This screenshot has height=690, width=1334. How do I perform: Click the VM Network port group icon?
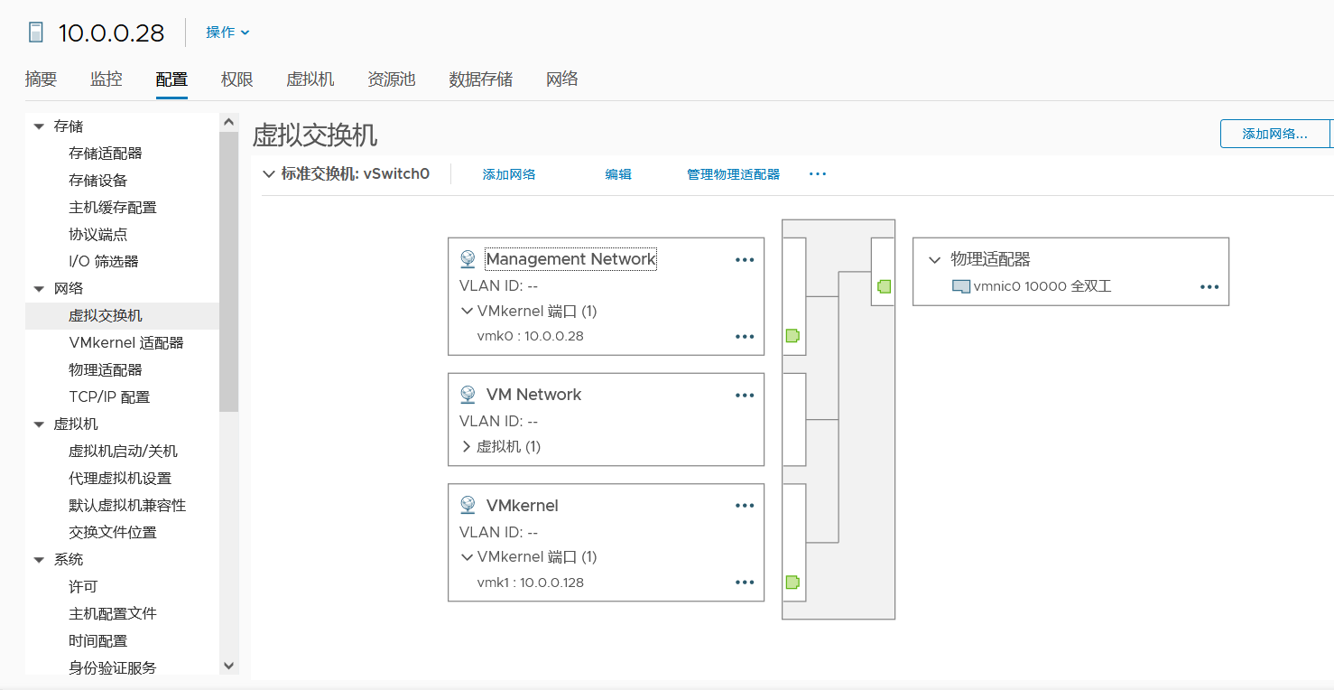468,395
